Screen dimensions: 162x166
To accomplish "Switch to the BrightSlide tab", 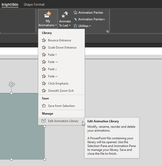I will [10, 4].
